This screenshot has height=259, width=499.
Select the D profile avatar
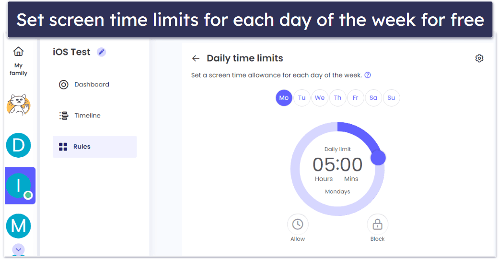coord(18,145)
